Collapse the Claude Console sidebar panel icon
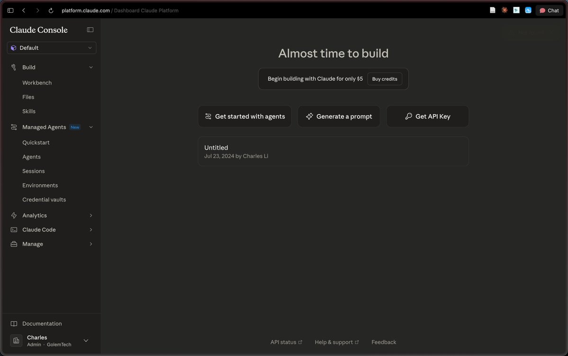 tap(90, 30)
